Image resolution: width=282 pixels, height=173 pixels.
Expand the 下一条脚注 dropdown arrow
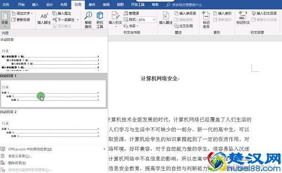tap(78, 20)
